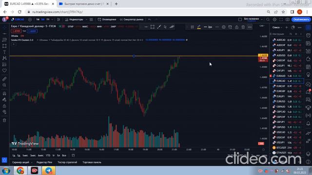312x175 pixels.
Task: Collapse the indicator legend chevron
Action: click(14, 44)
